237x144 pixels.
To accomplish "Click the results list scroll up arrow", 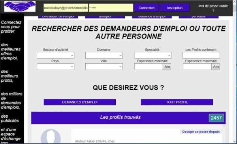I will pyautogui.click(x=224, y=126).
